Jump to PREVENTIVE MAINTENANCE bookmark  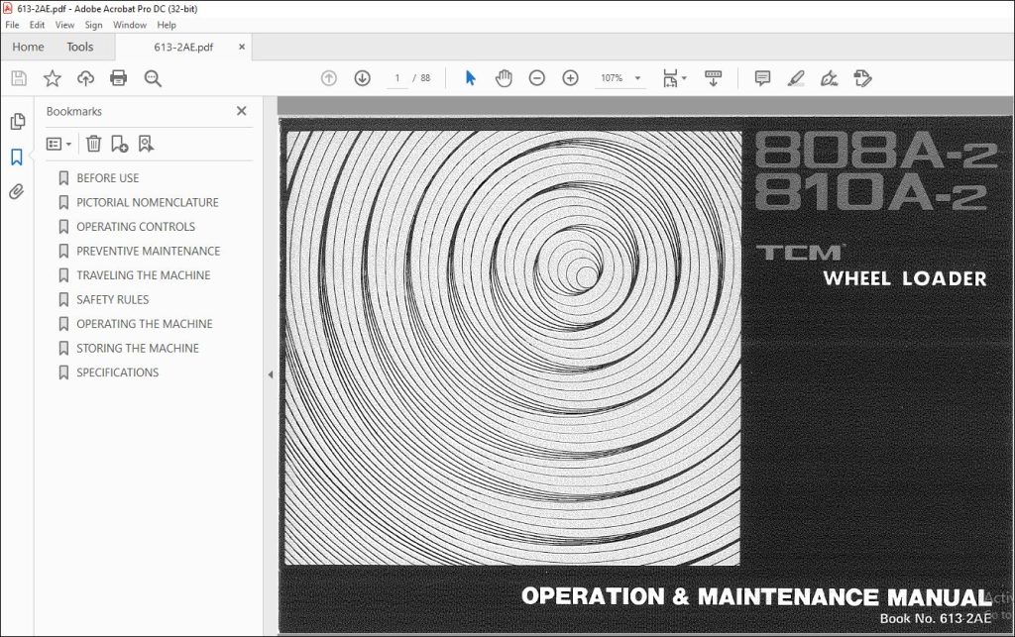pyautogui.click(x=149, y=251)
